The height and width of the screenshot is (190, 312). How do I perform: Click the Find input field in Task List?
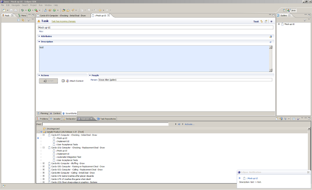point(105,124)
